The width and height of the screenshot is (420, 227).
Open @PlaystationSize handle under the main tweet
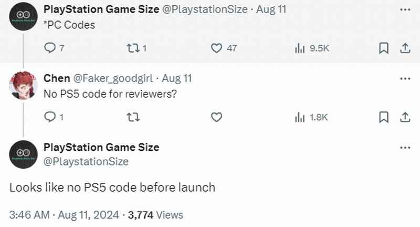coord(86,161)
